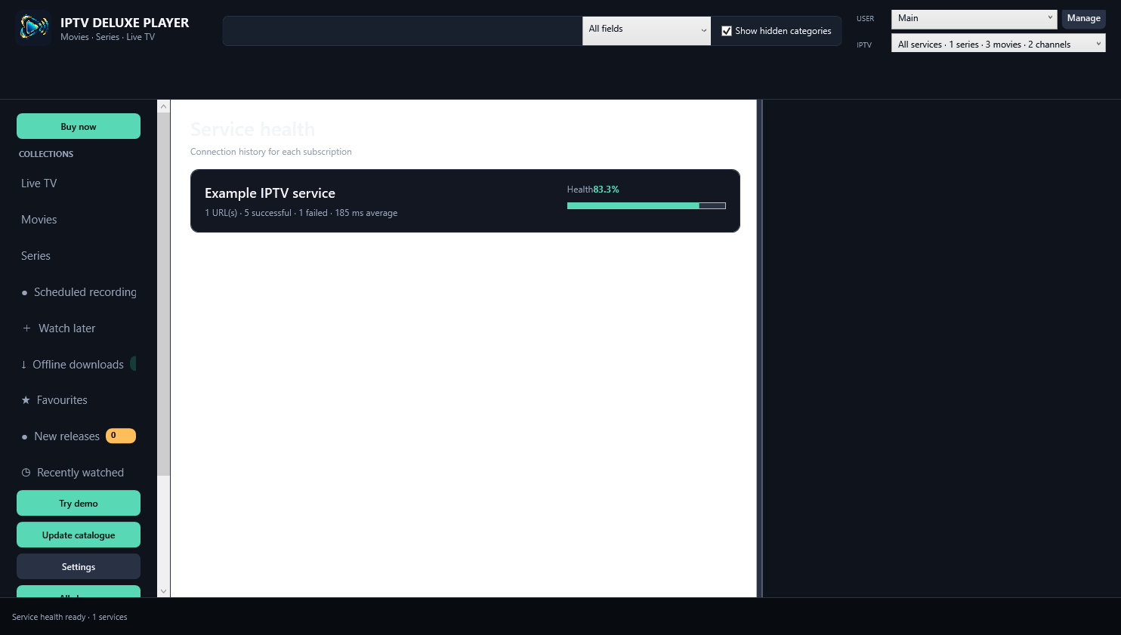Click the Buy now button
This screenshot has height=635, width=1121.
click(x=79, y=126)
